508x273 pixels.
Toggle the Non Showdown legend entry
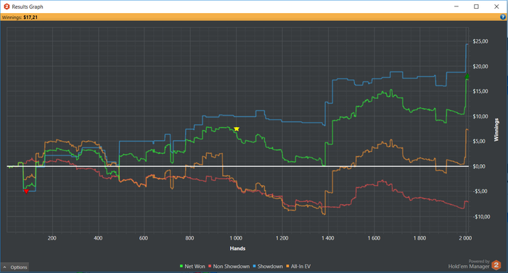pyautogui.click(x=229, y=266)
